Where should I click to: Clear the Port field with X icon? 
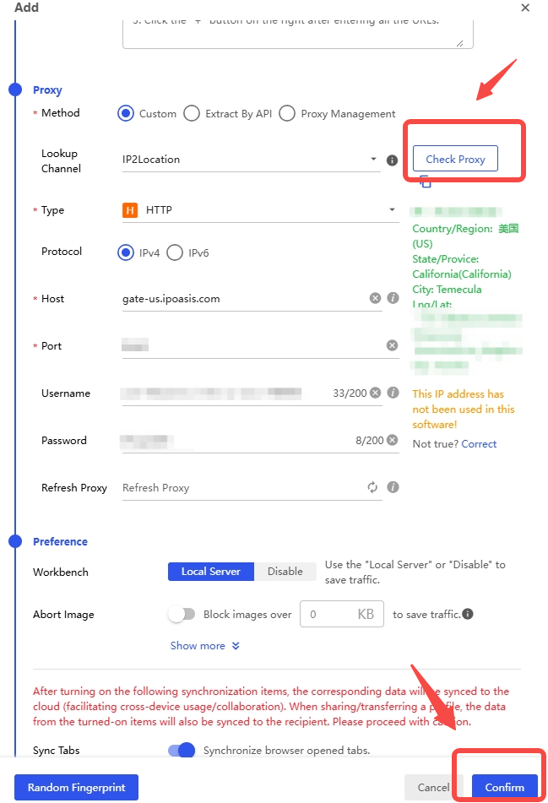click(392, 346)
